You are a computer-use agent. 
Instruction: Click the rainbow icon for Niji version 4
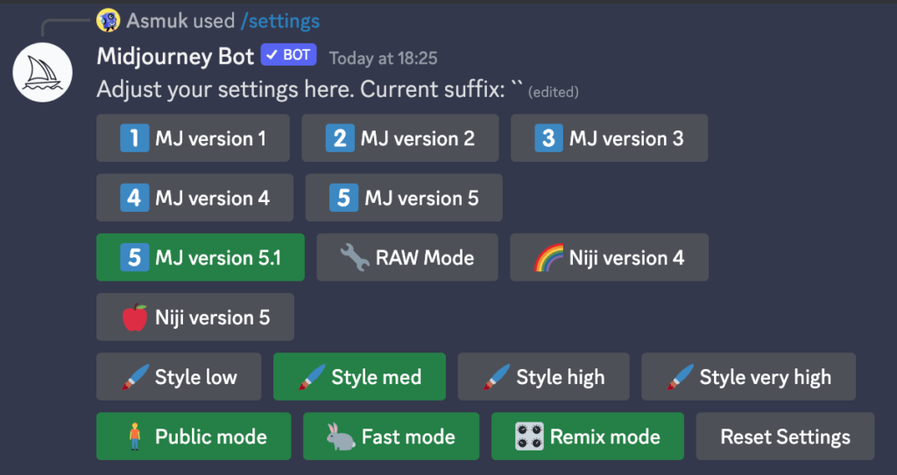tap(547, 258)
